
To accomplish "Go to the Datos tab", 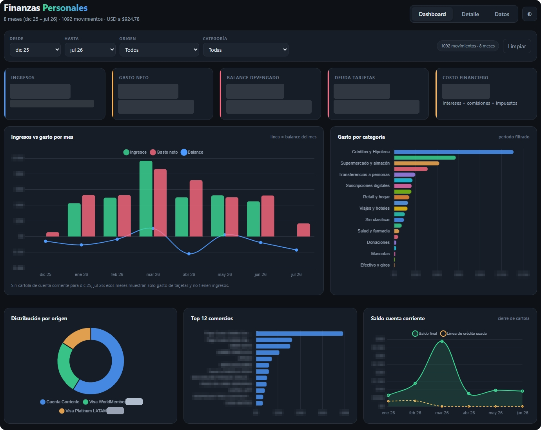I will point(502,14).
